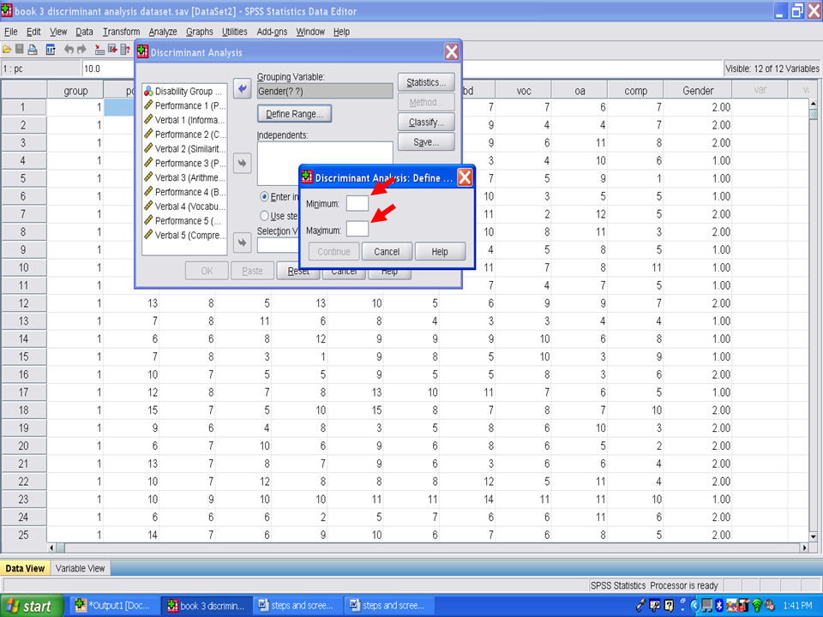Click the Save file toolbar icon
Image resolution: width=823 pixels, height=617 pixels.
click(x=20, y=50)
